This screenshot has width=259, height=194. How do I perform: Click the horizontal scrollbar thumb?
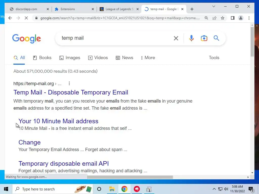pyautogui.click(x=130, y=177)
